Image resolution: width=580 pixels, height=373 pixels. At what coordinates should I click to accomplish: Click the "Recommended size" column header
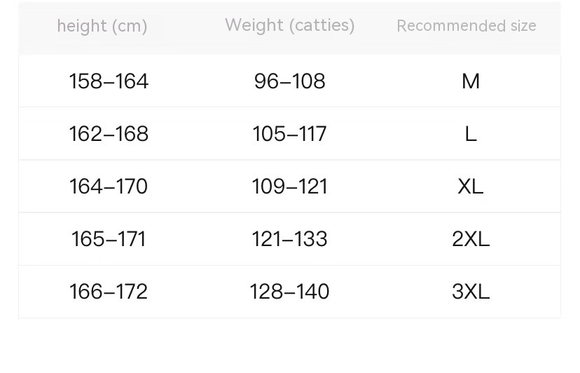[x=467, y=26]
